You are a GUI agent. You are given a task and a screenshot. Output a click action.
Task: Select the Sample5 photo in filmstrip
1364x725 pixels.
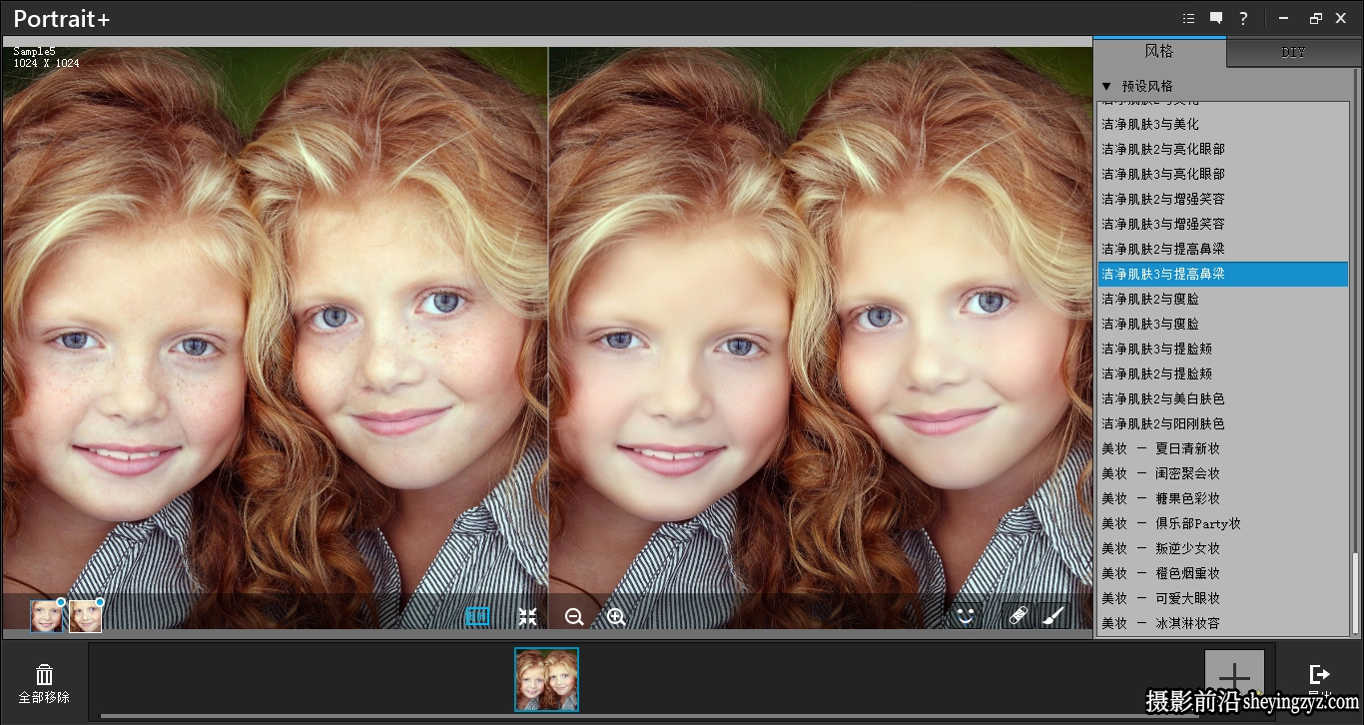[546, 679]
